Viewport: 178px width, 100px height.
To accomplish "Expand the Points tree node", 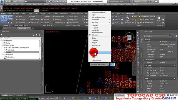I will pyautogui.click(x=3, y=43).
